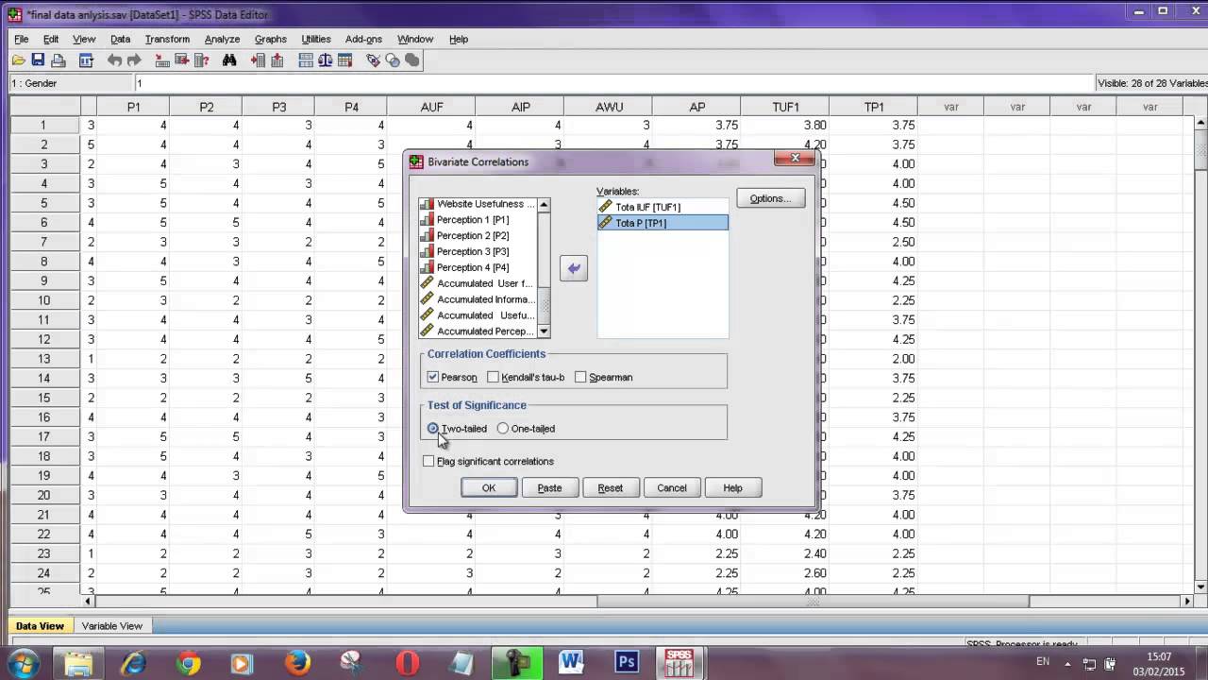Click the Undo arrow icon

tap(114, 59)
